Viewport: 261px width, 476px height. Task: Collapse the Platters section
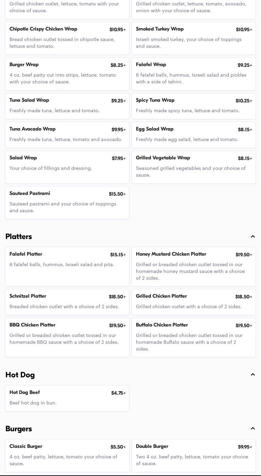[253, 237]
